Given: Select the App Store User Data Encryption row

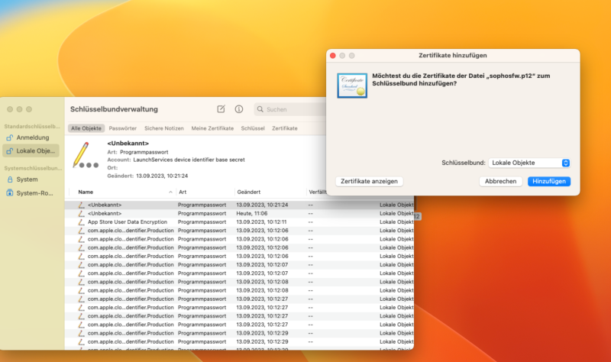Looking at the screenshot, I should coord(239,222).
